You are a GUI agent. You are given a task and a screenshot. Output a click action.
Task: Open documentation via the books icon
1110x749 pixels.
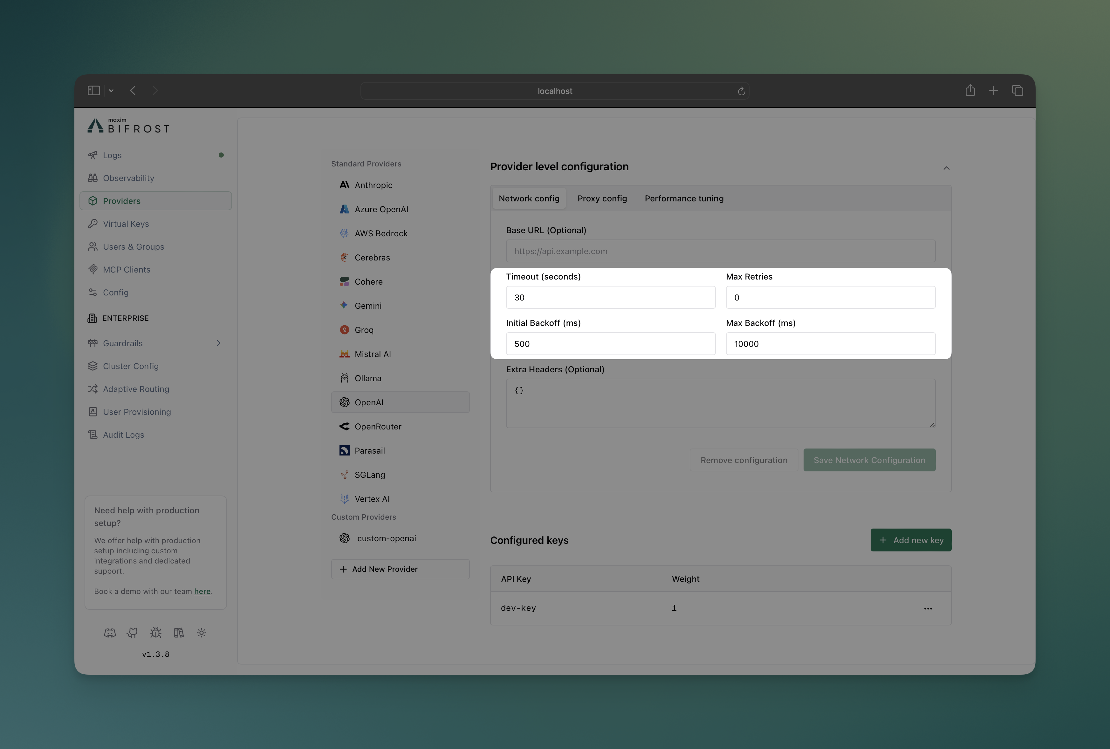(178, 632)
